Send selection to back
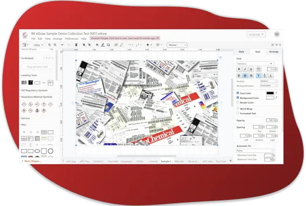The width and height of the screenshot is (306, 206). point(89,45)
